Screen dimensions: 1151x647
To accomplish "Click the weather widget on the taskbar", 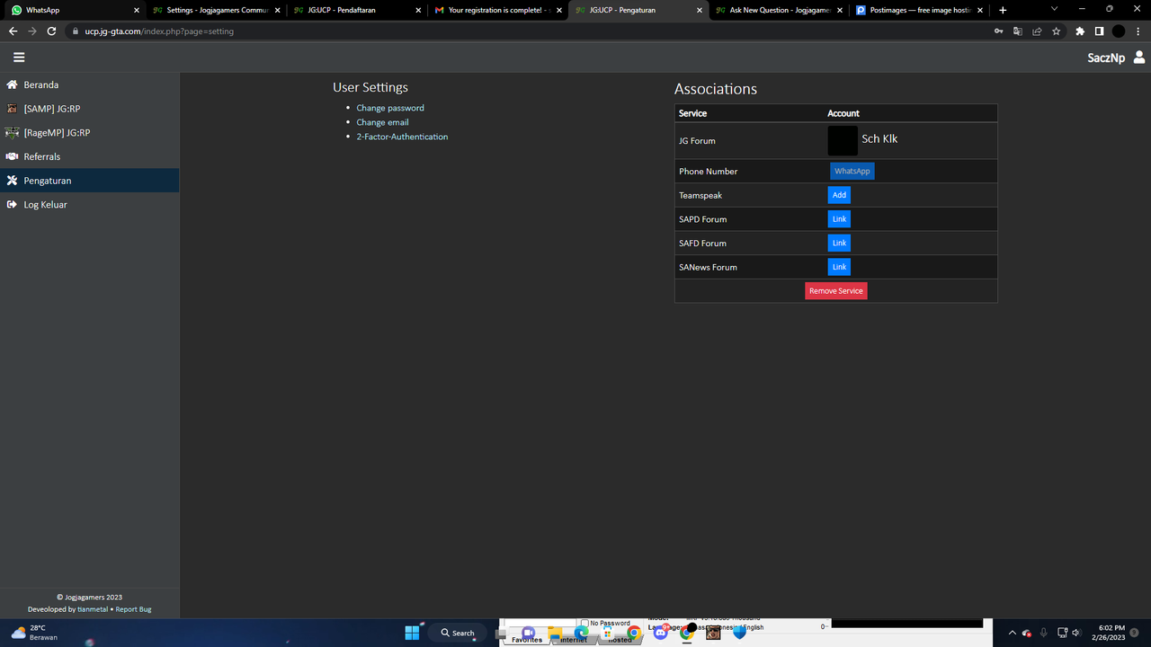I will point(34,633).
